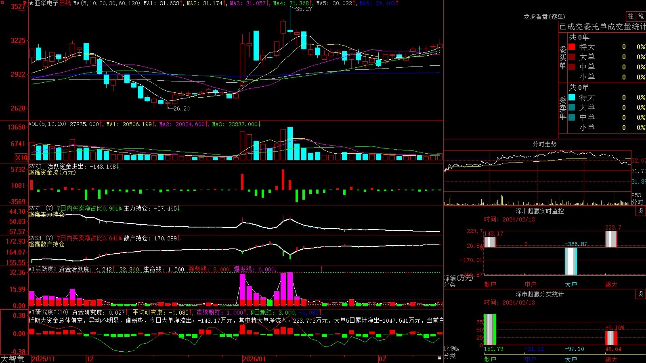Viewport: 646px width, 363px height.
Task: Click the 分时走势 panel title
Action: click(545, 144)
